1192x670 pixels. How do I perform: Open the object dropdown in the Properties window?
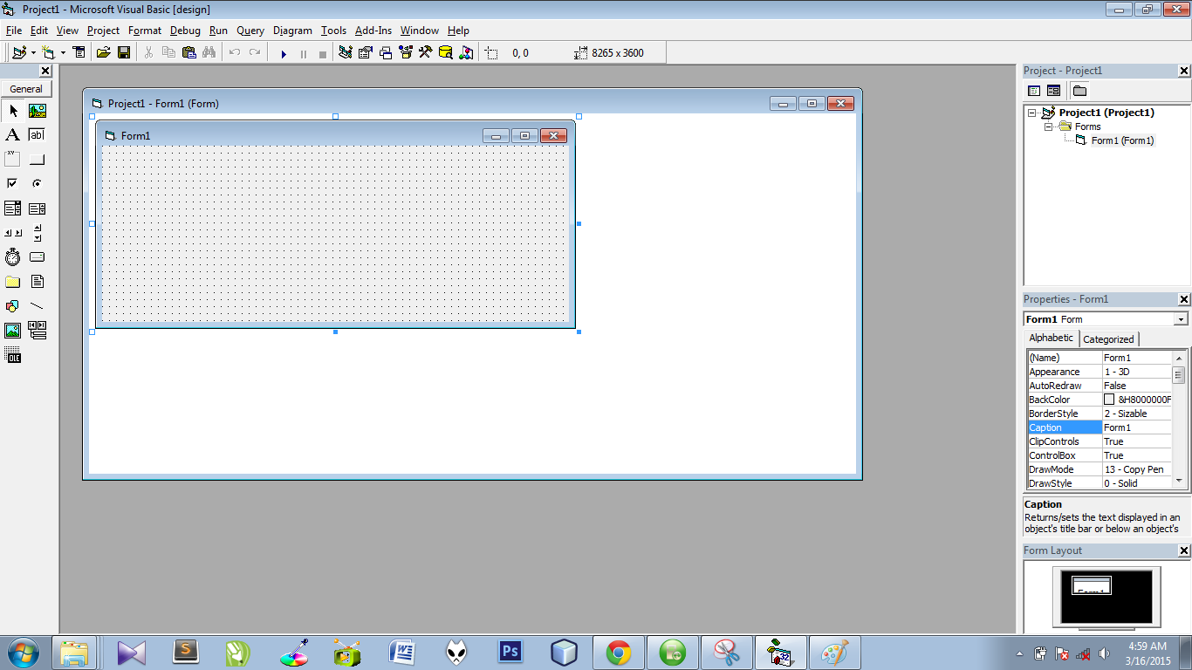[x=1182, y=318]
